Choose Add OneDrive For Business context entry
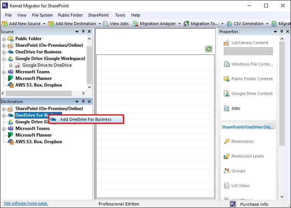This screenshot has width=291, height=208. coord(86,119)
